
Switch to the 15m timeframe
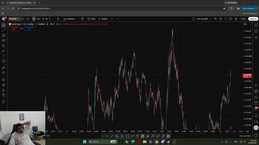click(39, 19)
